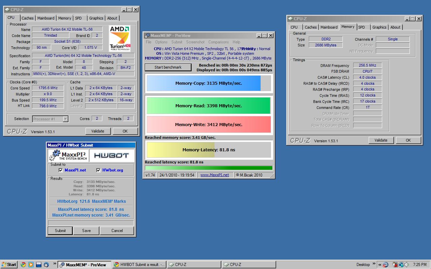Viewport: 431px width, 269px height.
Task: Click the AMD Turion 64 X2 logo
Action: (120, 38)
